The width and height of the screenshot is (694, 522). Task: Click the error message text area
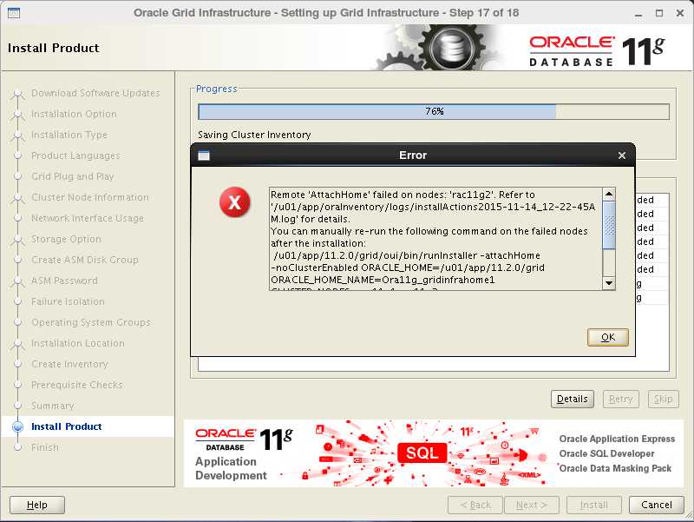[x=435, y=238]
